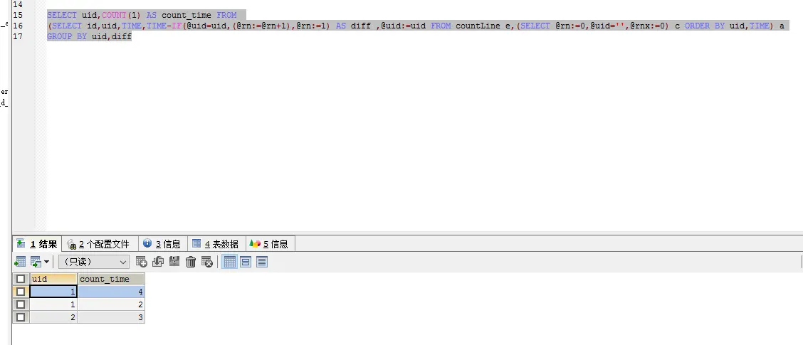
Task: Select the uid cell showing 2
Action: [53, 317]
